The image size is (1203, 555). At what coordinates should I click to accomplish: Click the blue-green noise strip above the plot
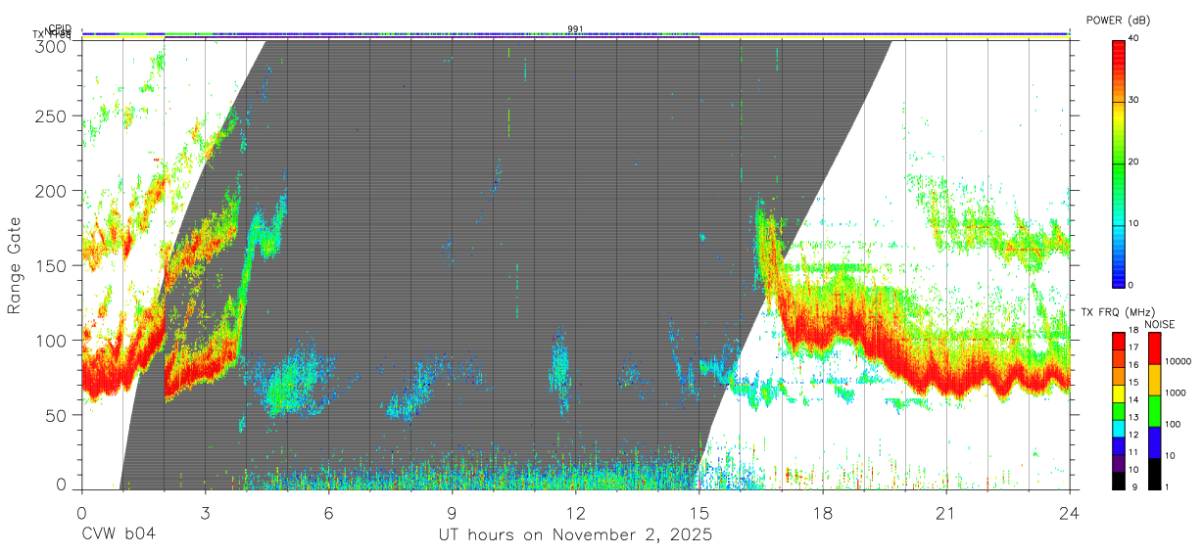(576, 33)
